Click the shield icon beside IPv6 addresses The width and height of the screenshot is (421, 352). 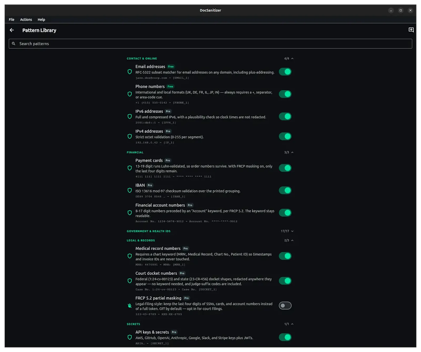point(129,116)
